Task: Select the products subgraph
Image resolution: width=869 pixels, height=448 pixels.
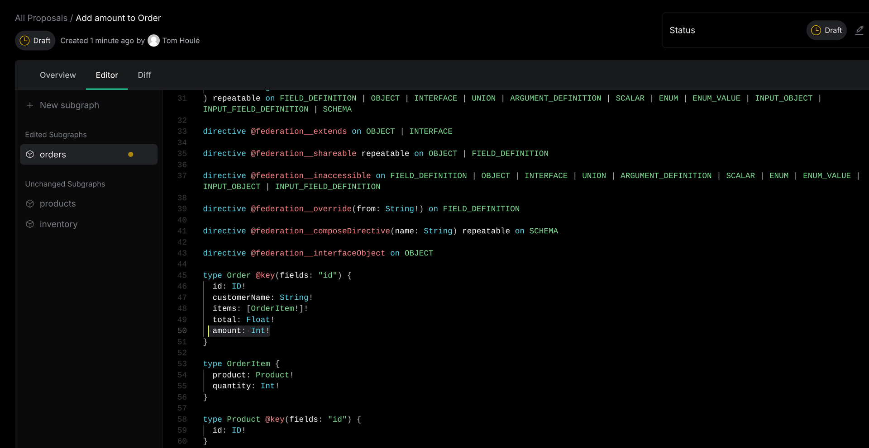Action: click(x=57, y=204)
